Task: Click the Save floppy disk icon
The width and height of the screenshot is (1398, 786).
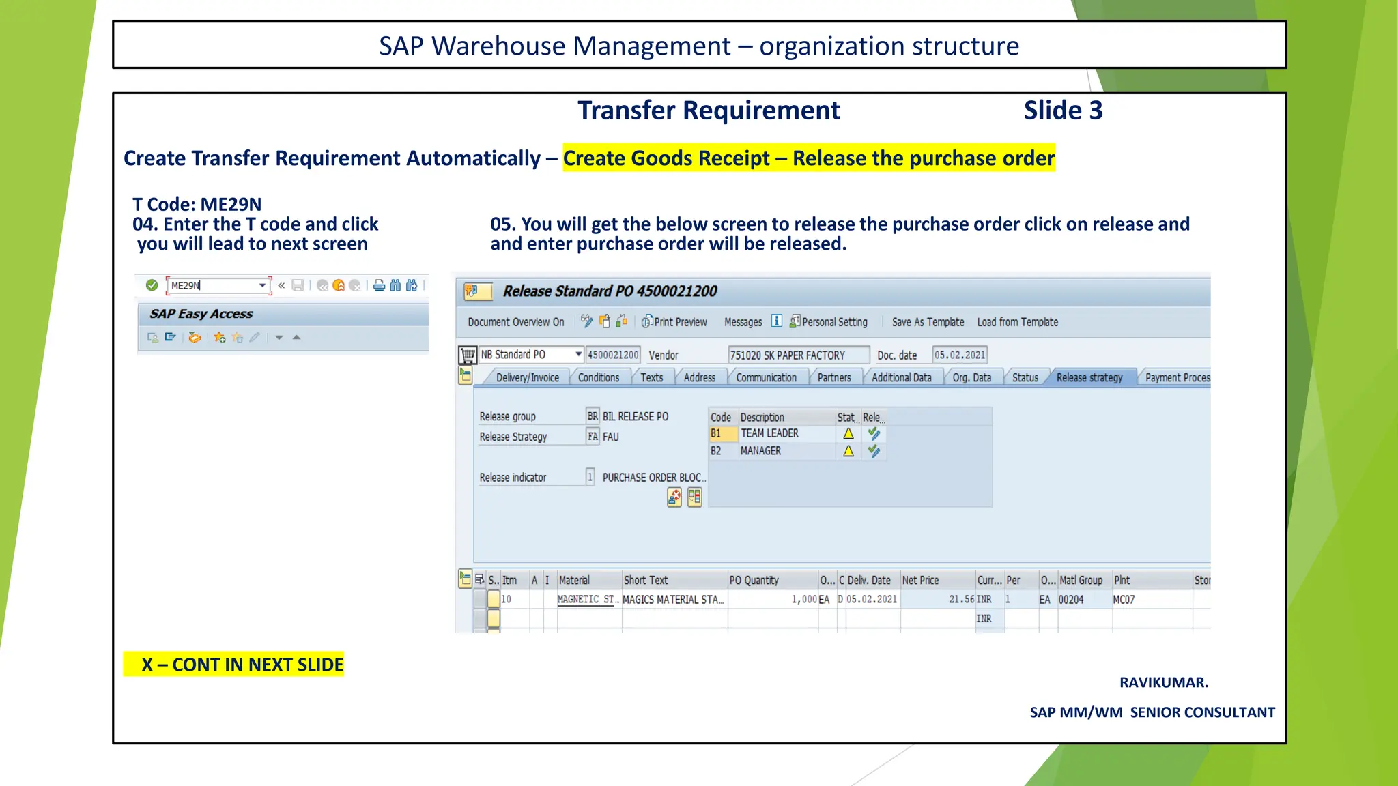Action: click(x=298, y=285)
